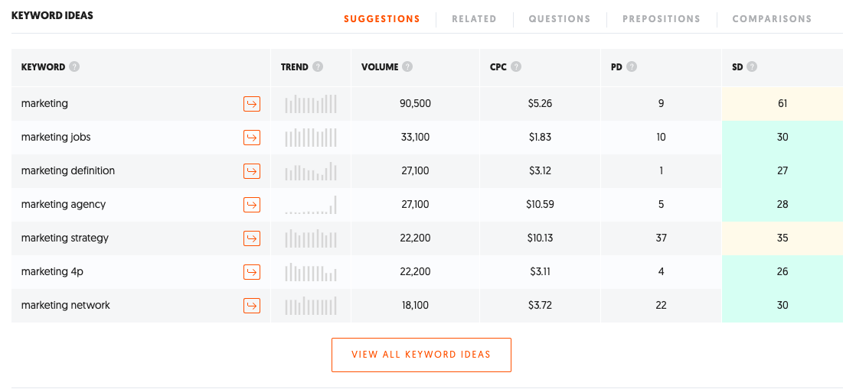Click the arrow icon beside 'marketing' keyword
The height and width of the screenshot is (389, 856).
coord(252,103)
